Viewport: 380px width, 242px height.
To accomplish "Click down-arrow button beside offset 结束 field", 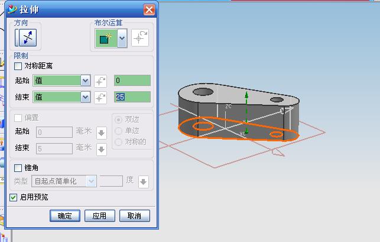I will point(102,149).
